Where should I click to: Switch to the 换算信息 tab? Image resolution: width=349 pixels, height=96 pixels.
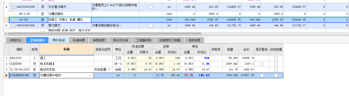coord(99,40)
